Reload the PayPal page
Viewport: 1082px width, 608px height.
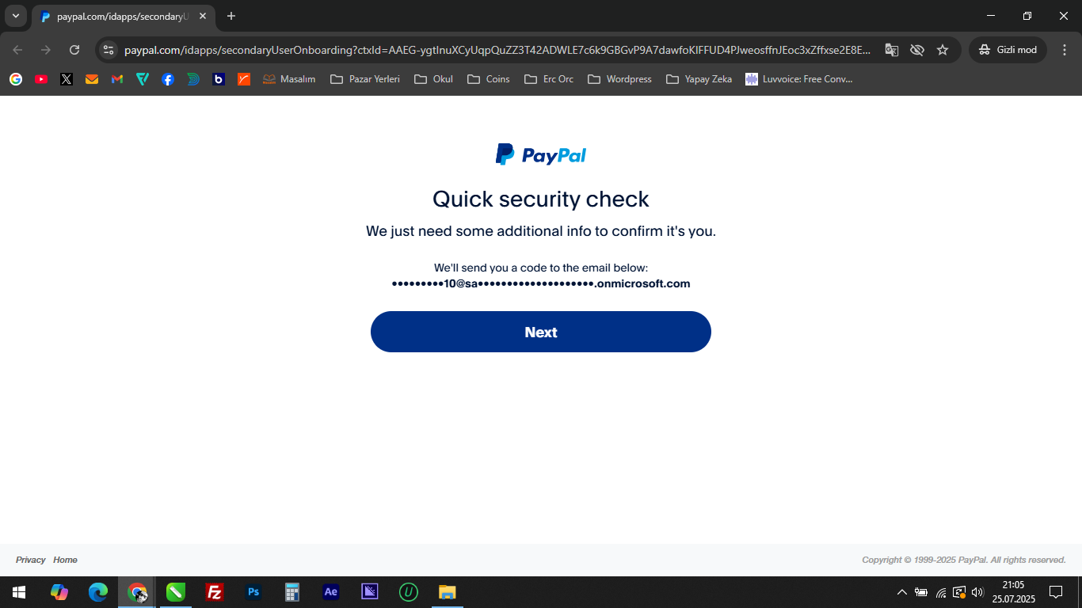74,50
